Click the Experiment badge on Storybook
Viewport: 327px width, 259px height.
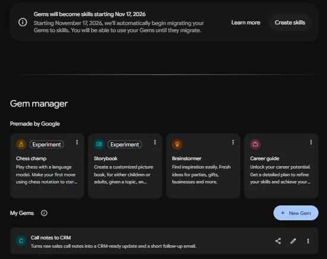(124, 144)
